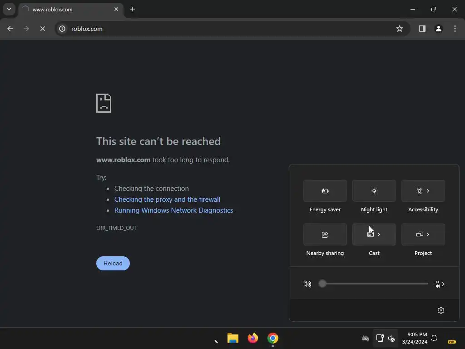Switch to Chrome on the taskbar
This screenshot has height=349, width=465.
(273, 338)
